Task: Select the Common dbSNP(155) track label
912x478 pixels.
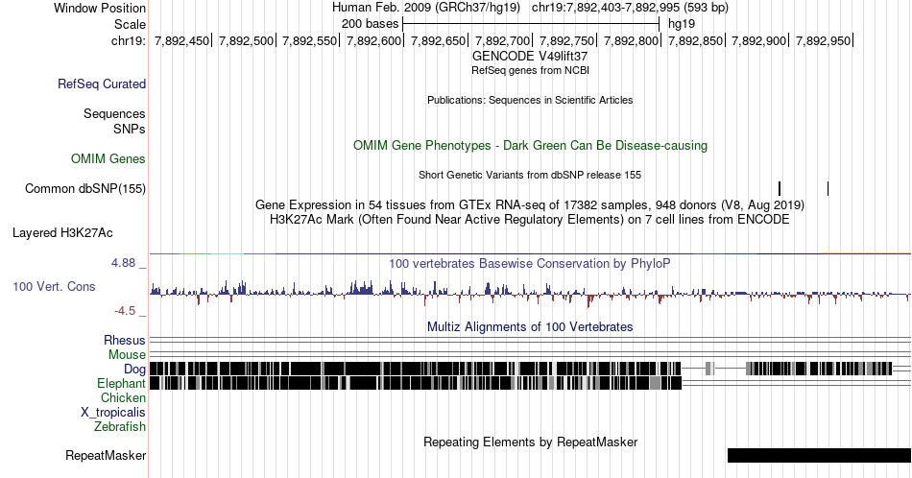Action: pos(85,188)
